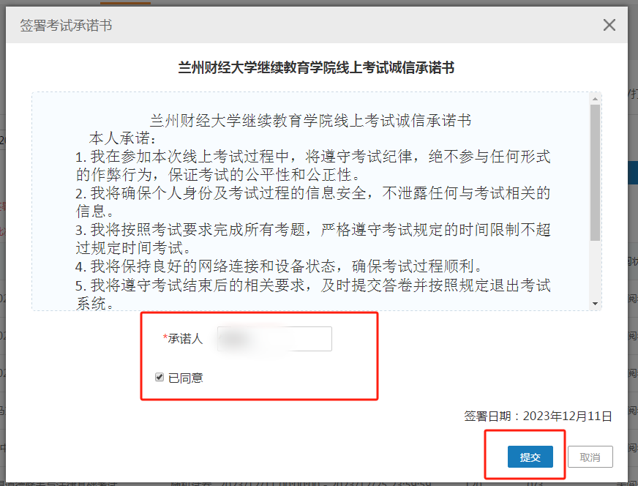Viewport: 638px width, 486px height.
Task: Click the *承诺人 field label
Action: [x=183, y=339]
